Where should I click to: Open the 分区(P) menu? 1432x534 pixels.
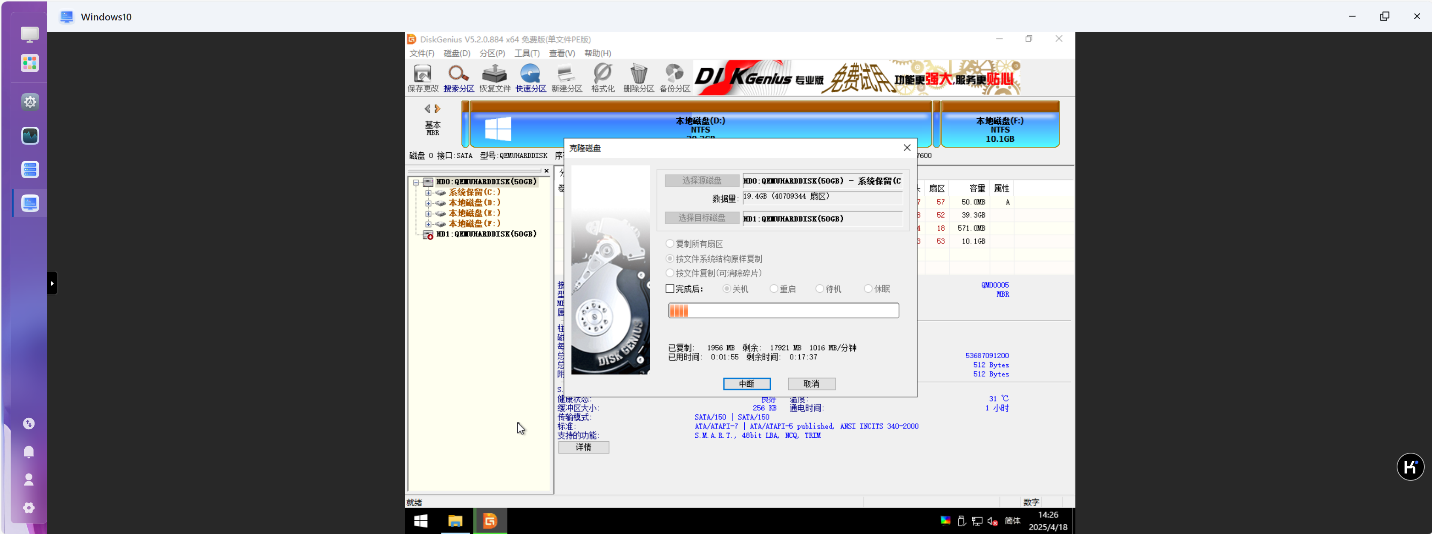493,53
